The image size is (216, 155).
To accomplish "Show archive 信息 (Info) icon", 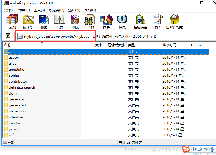I will click(122, 20).
